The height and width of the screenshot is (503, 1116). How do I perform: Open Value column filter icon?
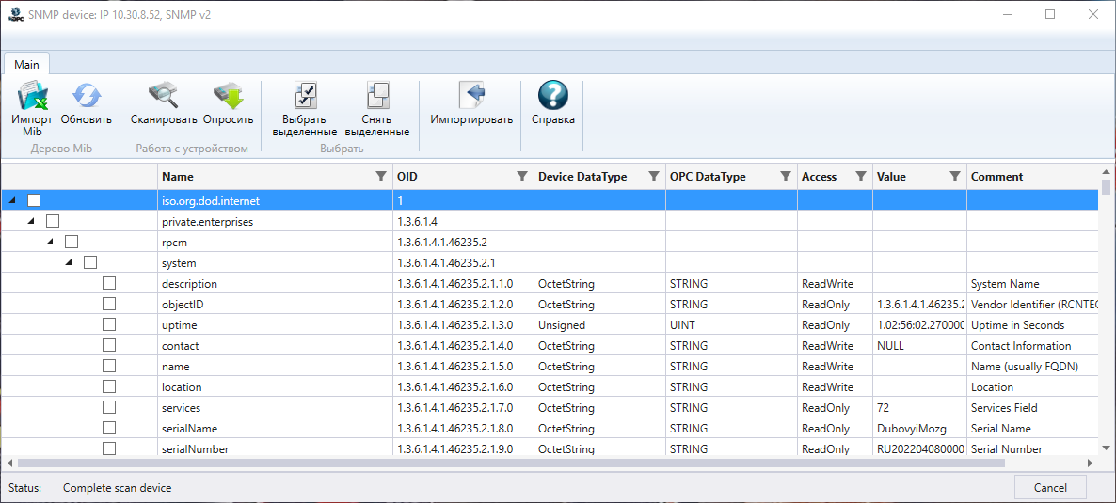[955, 177]
